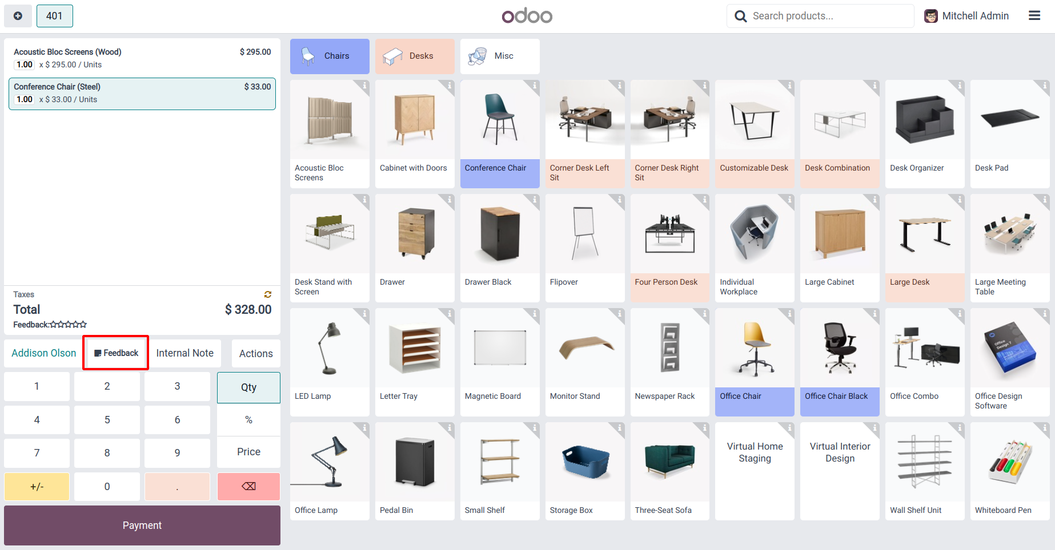This screenshot has width=1055, height=550.
Task: Toggle the plus/minus sign key
Action: [x=37, y=487]
